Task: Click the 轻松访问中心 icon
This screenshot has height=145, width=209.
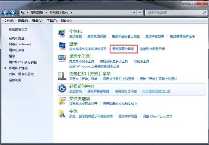Action: point(62,88)
